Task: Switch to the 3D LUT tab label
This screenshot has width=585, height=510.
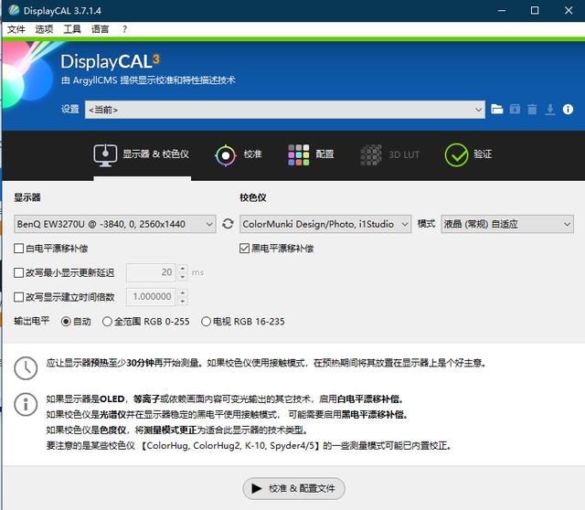Action: pyautogui.click(x=404, y=154)
